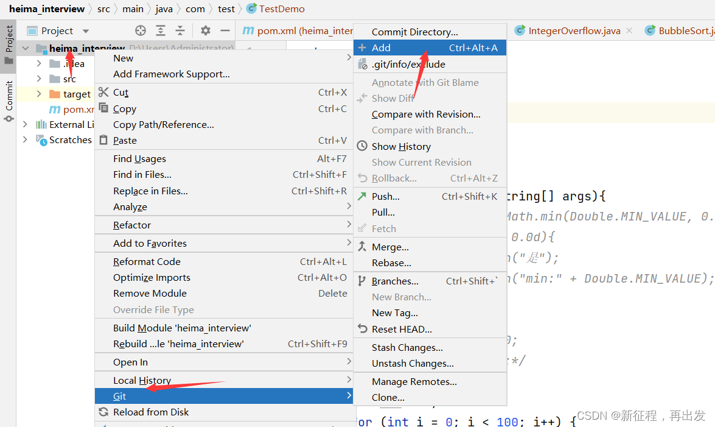Close the IntegerOverflow.java tab

[629, 30]
